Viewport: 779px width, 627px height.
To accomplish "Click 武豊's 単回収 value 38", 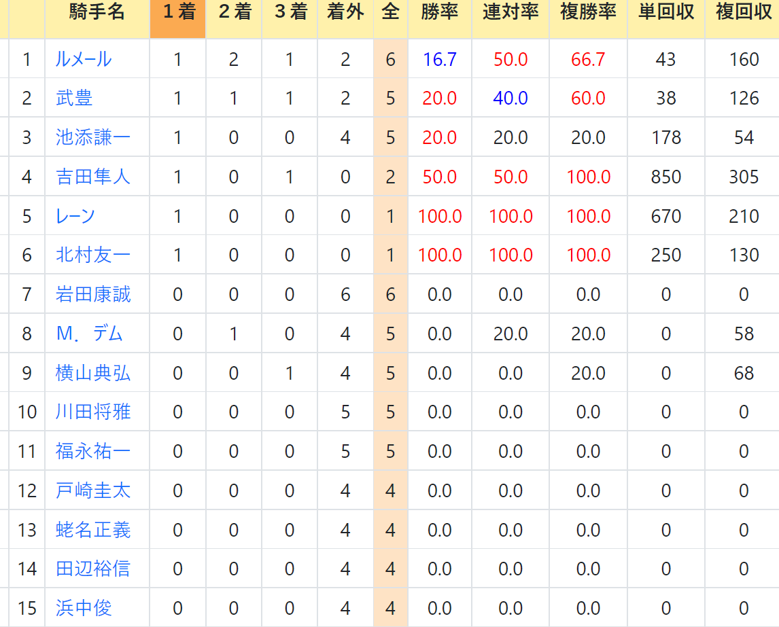I will [x=665, y=98].
